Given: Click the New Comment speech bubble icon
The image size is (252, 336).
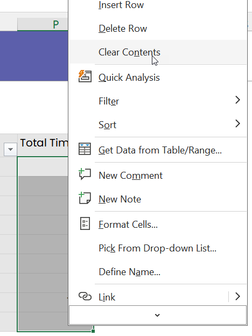Looking at the screenshot, I should point(85,174).
